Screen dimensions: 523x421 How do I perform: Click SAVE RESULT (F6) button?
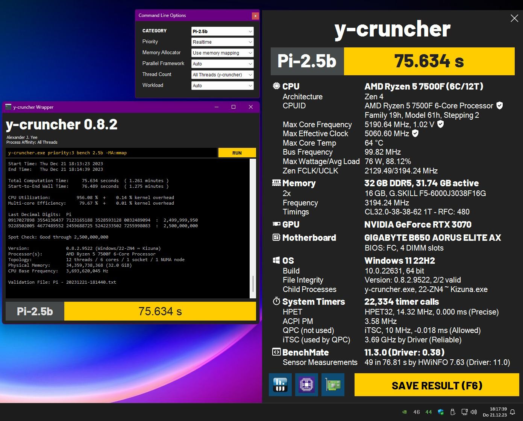(437, 385)
